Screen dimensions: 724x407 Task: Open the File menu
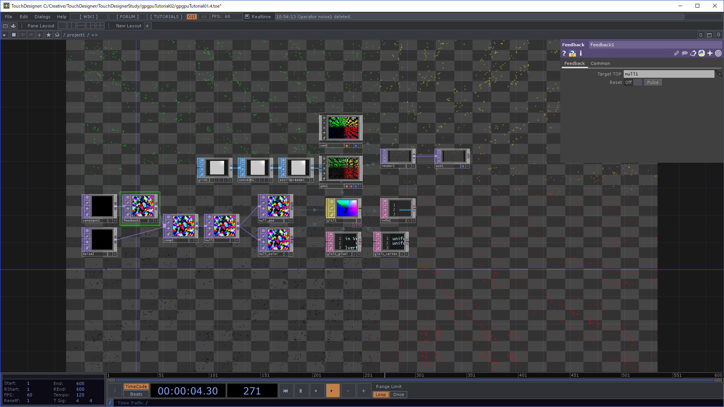[8, 17]
